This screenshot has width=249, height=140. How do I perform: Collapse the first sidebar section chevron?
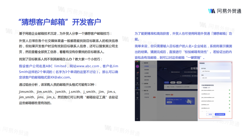155,63
